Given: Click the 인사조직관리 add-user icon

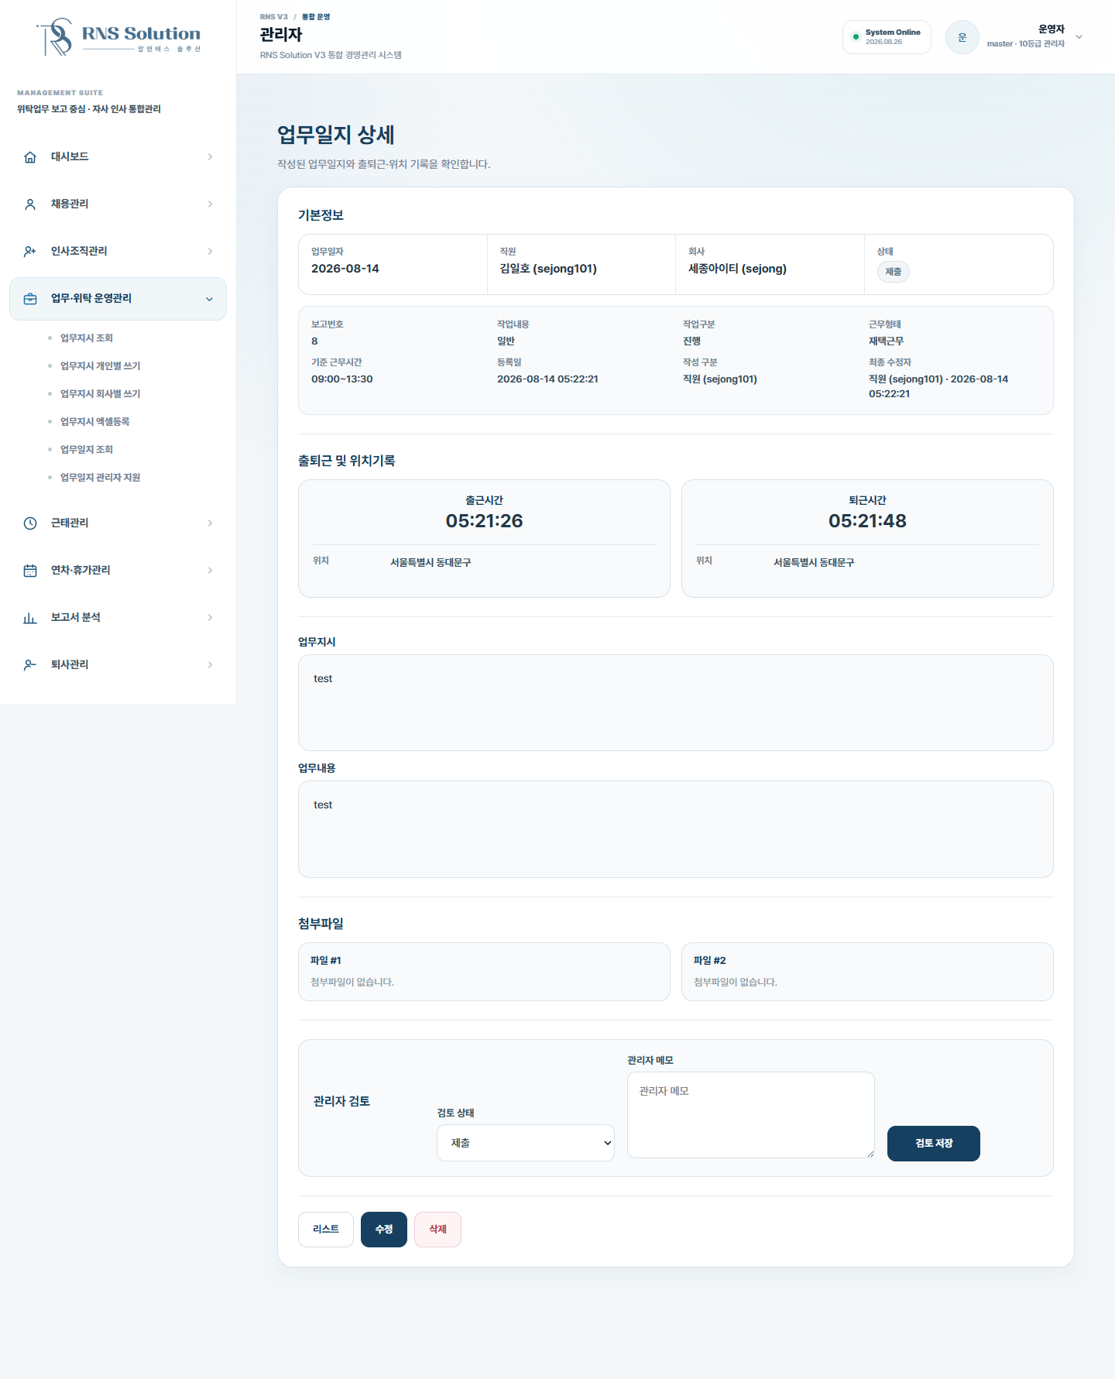Looking at the screenshot, I should [x=30, y=252].
